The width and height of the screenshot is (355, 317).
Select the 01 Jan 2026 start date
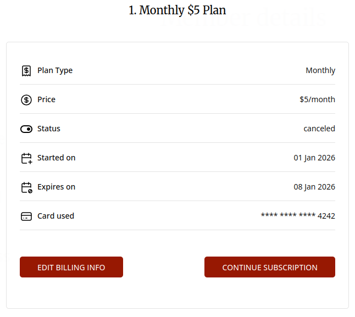pyautogui.click(x=314, y=158)
